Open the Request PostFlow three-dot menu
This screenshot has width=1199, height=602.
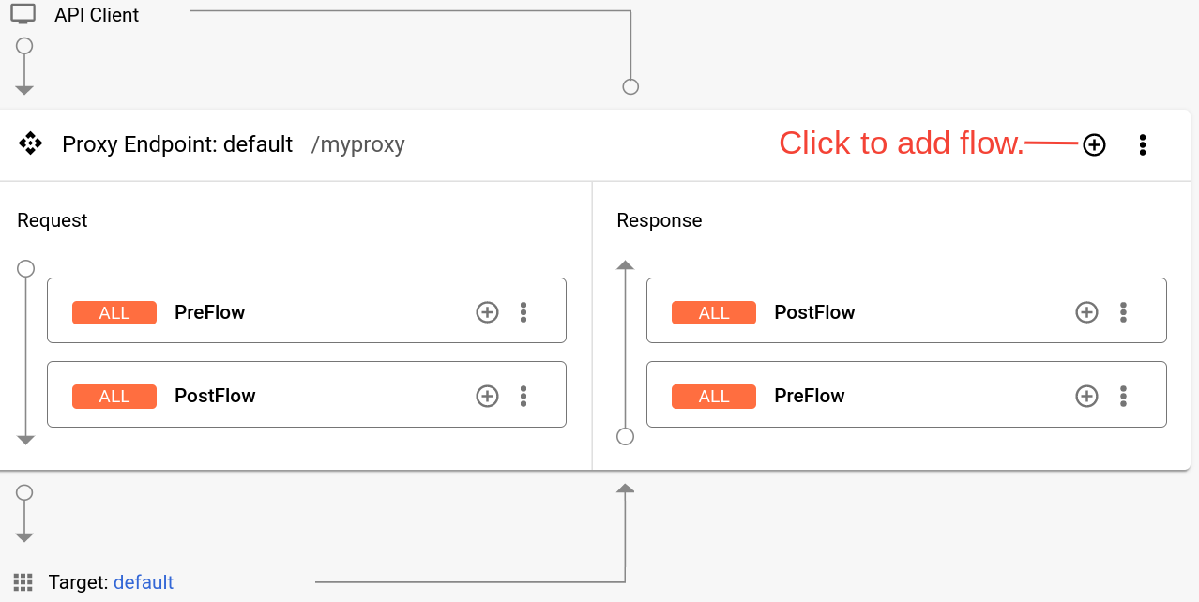524,395
